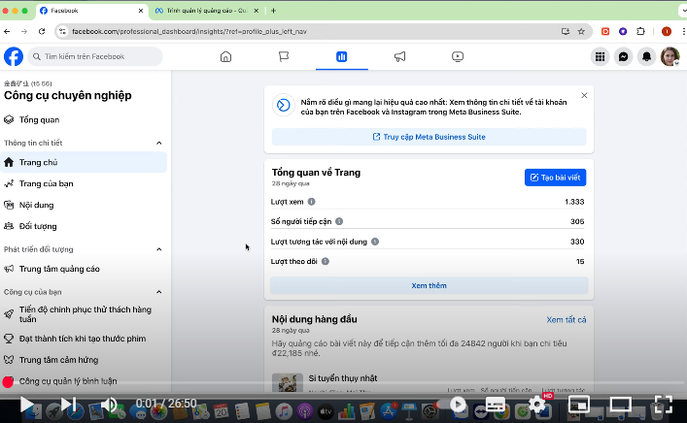Viewport: 687px width, 423px height.
Task: Go back with the browser back arrow
Action: [x=7, y=31]
